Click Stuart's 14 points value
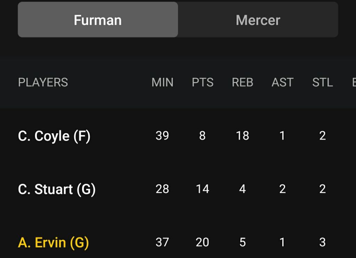The image size is (356, 258). pyautogui.click(x=202, y=189)
